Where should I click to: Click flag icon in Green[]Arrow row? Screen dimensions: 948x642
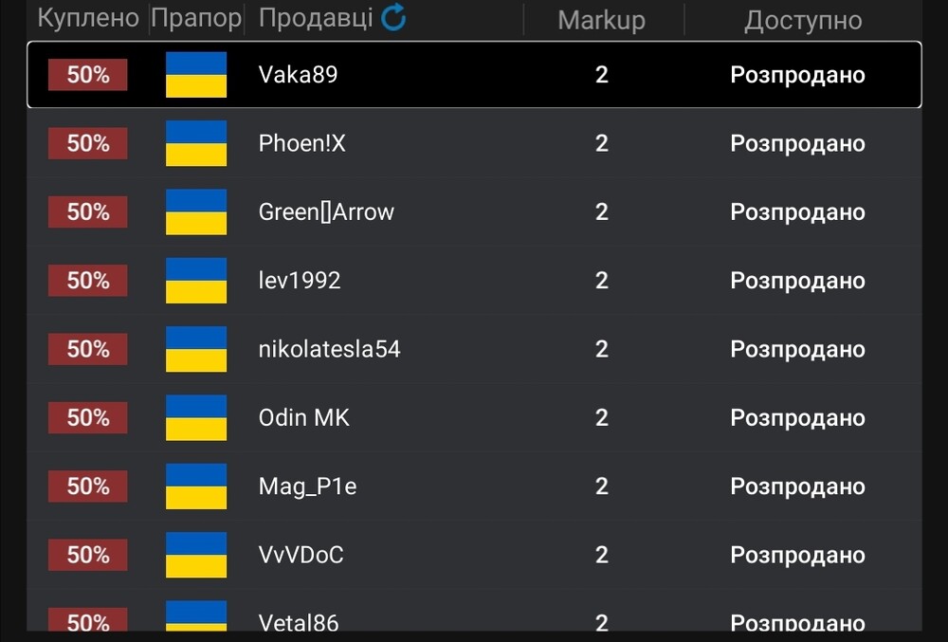click(196, 211)
